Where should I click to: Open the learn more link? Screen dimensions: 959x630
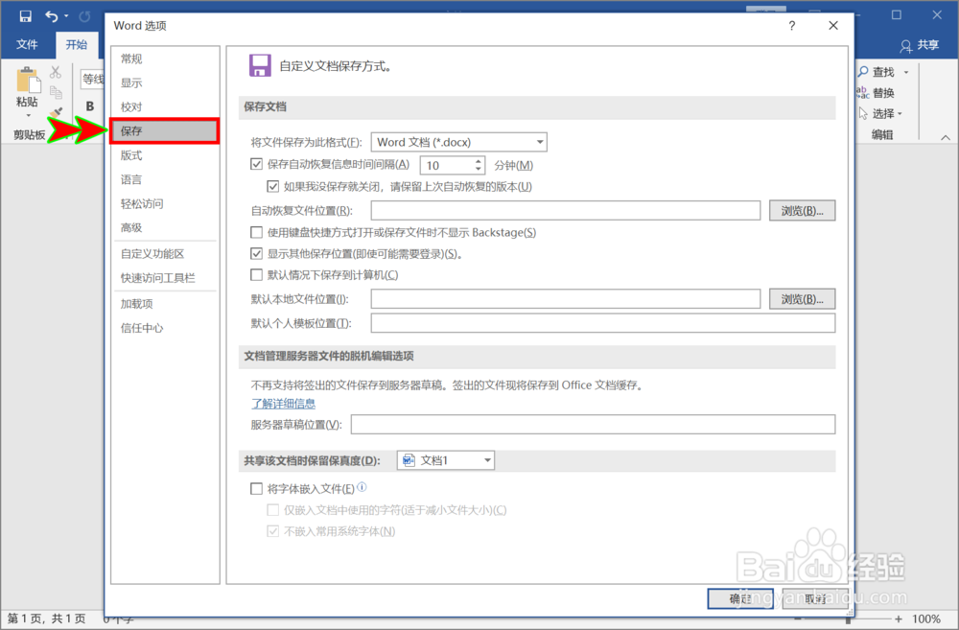pyautogui.click(x=283, y=404)
